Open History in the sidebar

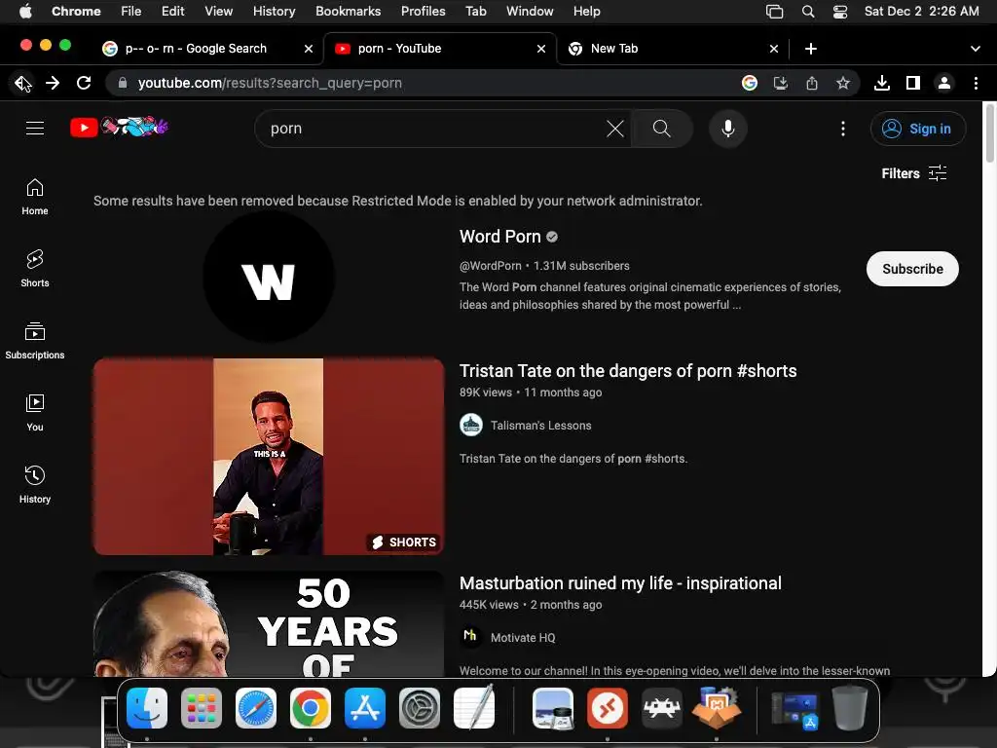pos(35,485)
